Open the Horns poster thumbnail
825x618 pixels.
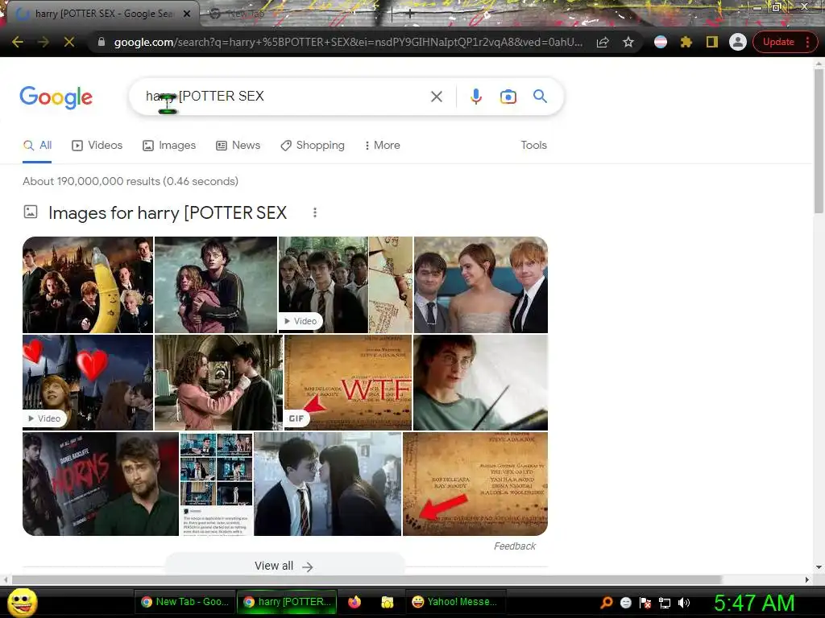[101, 484]
